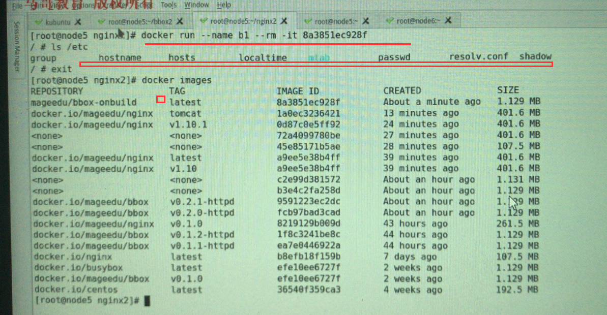Click 'group' in the ls output
Screen dimensions: 607x315
point(43,58)
